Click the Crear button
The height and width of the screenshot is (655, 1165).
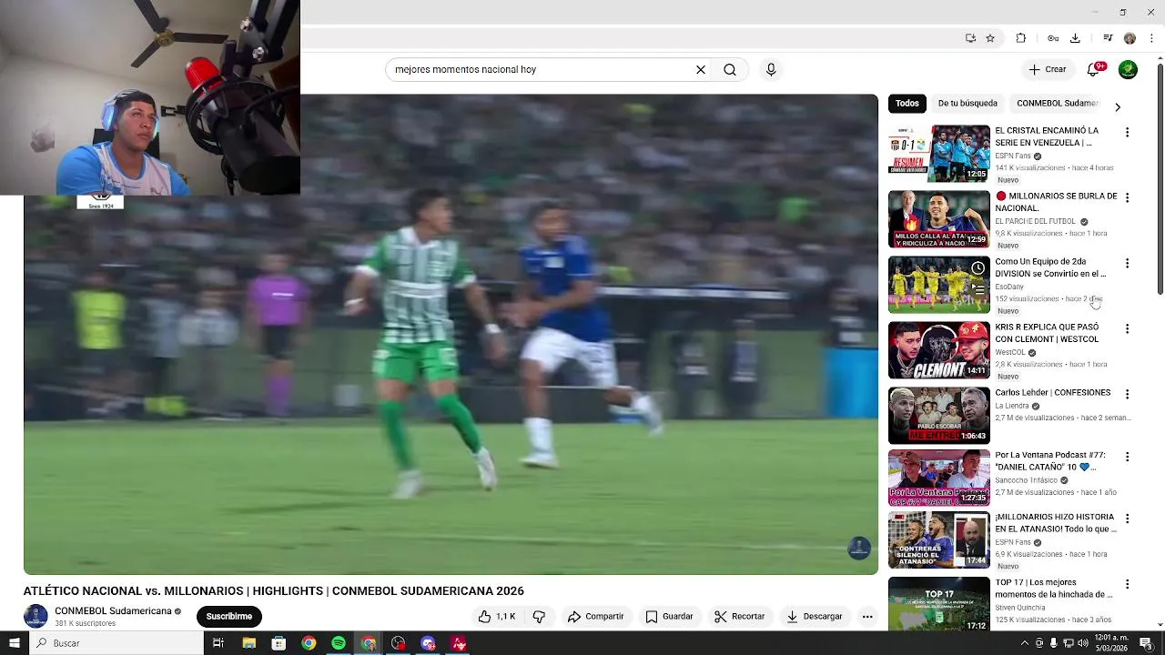(x=1047, y=69)
